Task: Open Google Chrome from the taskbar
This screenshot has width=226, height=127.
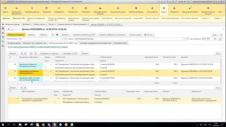Action: click(43, 125)
